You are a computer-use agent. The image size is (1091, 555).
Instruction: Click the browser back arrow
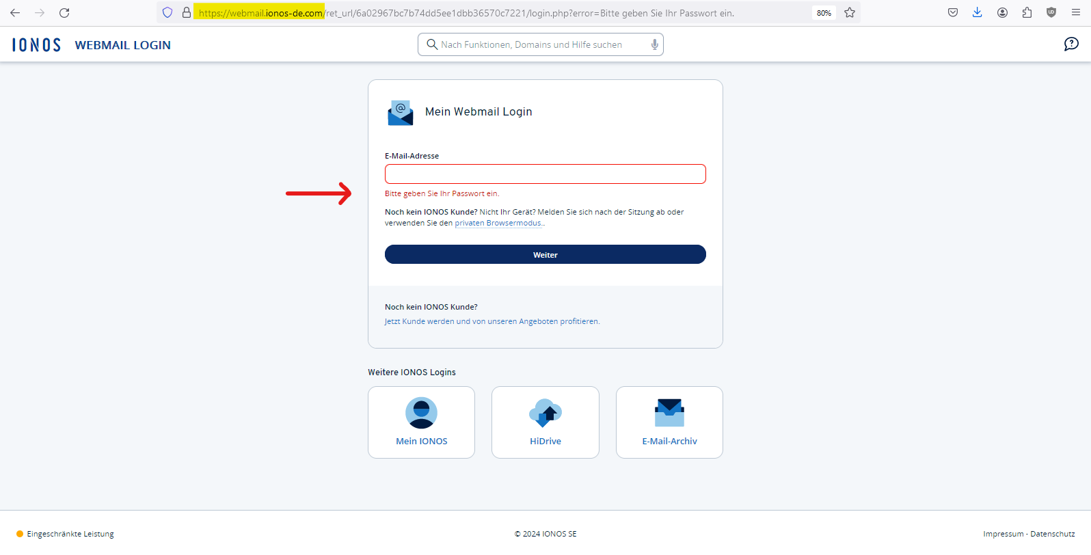[15, 13]
